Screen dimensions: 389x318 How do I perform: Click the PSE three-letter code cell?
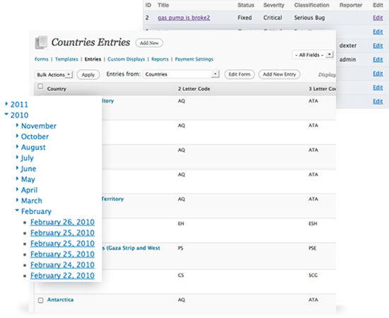313,248
